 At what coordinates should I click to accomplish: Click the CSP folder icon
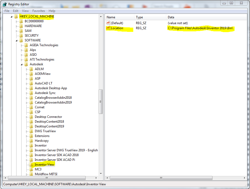pyautogui.click(x=31, y=112)
